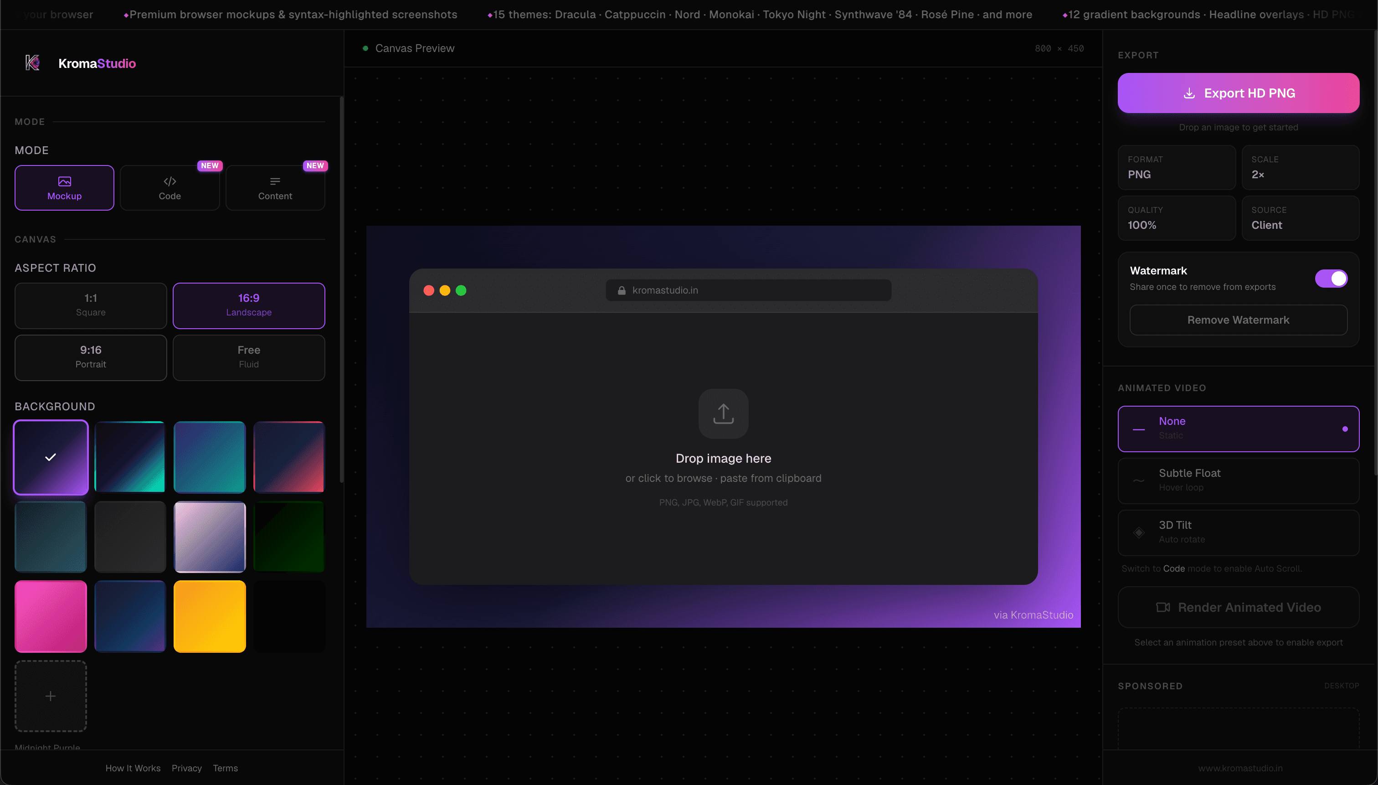Open the Scale 2× selector
Viewport: 1378px width, 785px height.
click(x=1301, y=168)
